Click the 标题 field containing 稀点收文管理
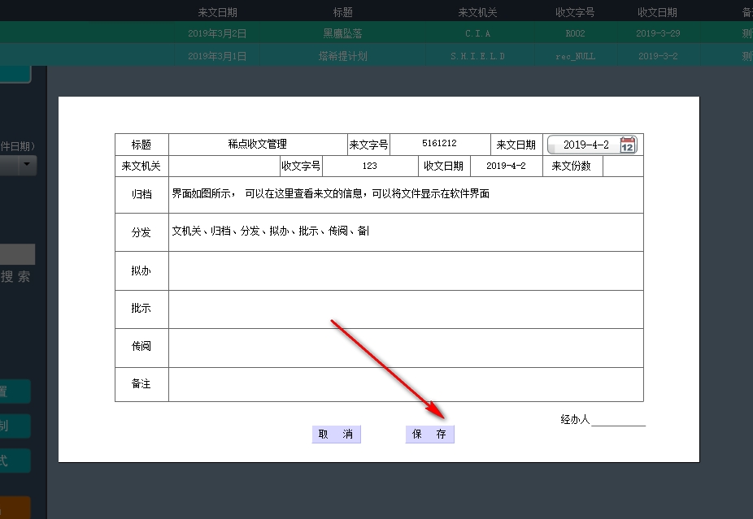The width and height of the screenshot is (753, 519). click(258, 145)
